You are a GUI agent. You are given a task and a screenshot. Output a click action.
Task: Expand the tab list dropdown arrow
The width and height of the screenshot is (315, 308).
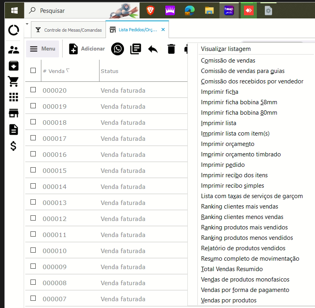pyautogui.click(x=27, y=24)
